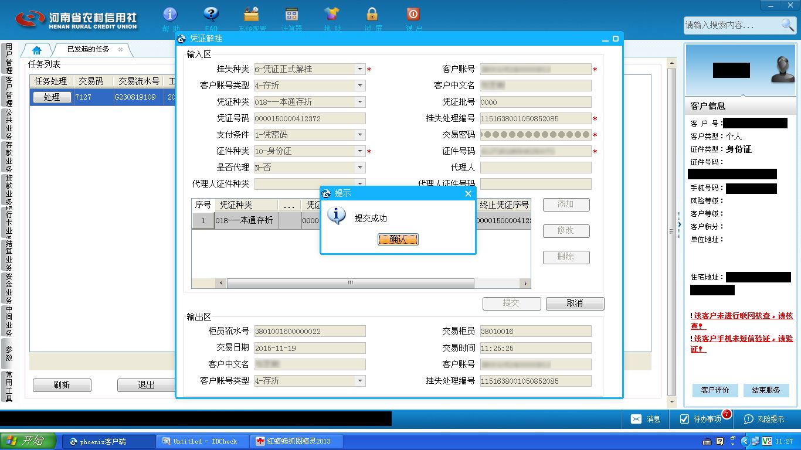Image resolution: width=801 pixels, height=450 pixels.
Task: Click the 客户评价 button
Action: tap(715, 390)
